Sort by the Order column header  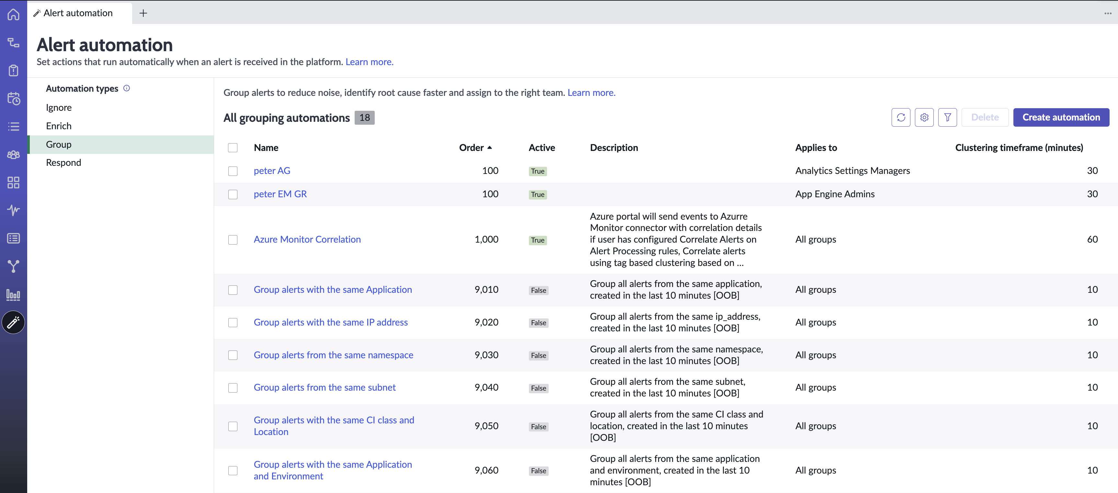click(475, 148)
